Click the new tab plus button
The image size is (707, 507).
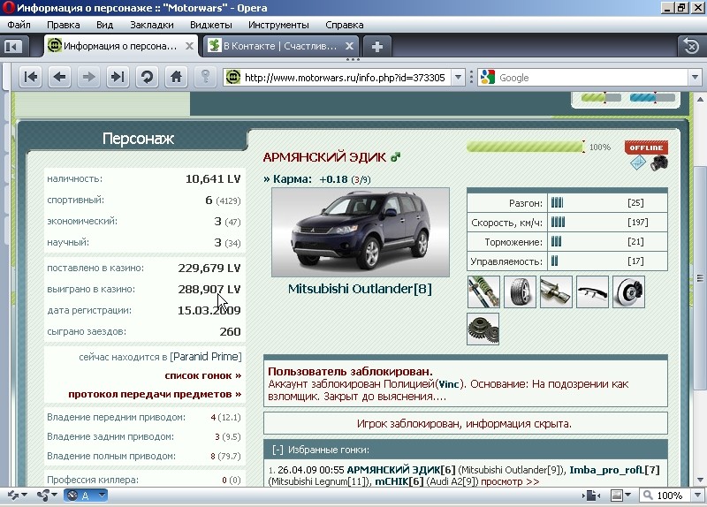[377, 46]
